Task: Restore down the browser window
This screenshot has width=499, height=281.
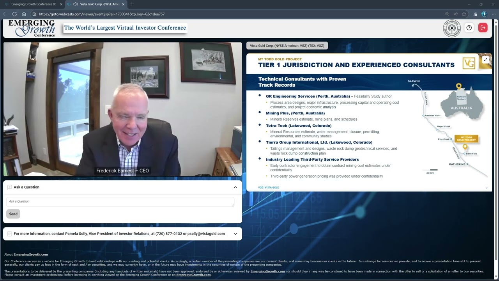Action: tap(481, 4)
